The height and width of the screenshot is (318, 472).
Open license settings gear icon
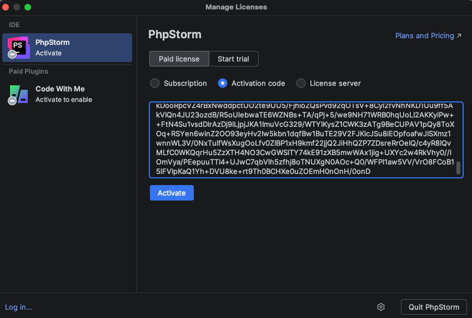(x=381, y=307)
